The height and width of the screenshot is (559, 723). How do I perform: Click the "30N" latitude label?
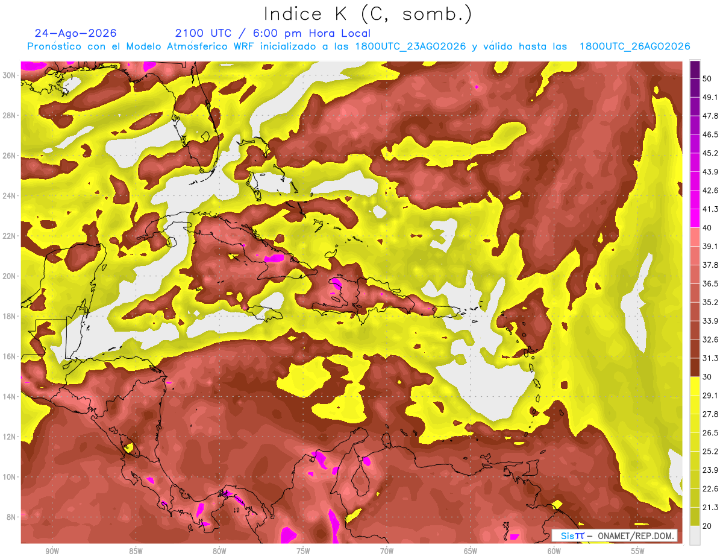tap(10, 75)
